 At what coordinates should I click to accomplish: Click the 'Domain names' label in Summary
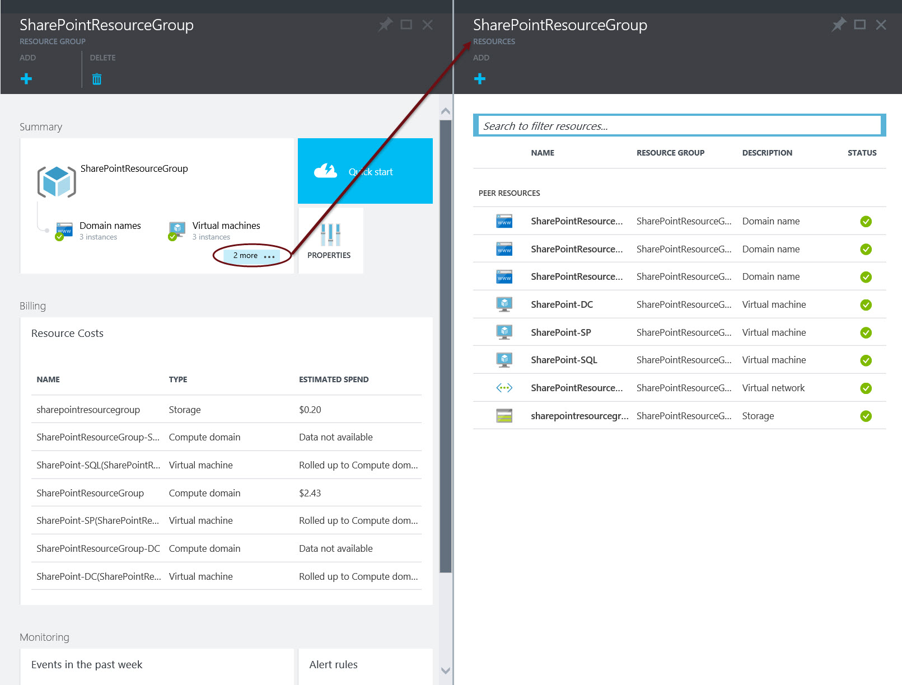point(110,226)
